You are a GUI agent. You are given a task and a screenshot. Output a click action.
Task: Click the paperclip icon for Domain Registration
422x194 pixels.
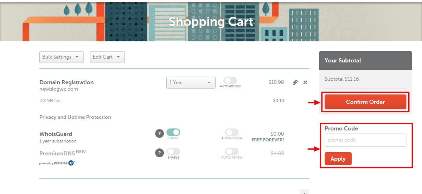(x=295, y=82)
